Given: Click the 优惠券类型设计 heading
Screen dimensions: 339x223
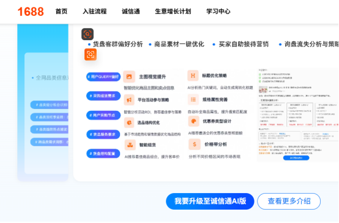Looking at the screenshot, I should point(217,121).
